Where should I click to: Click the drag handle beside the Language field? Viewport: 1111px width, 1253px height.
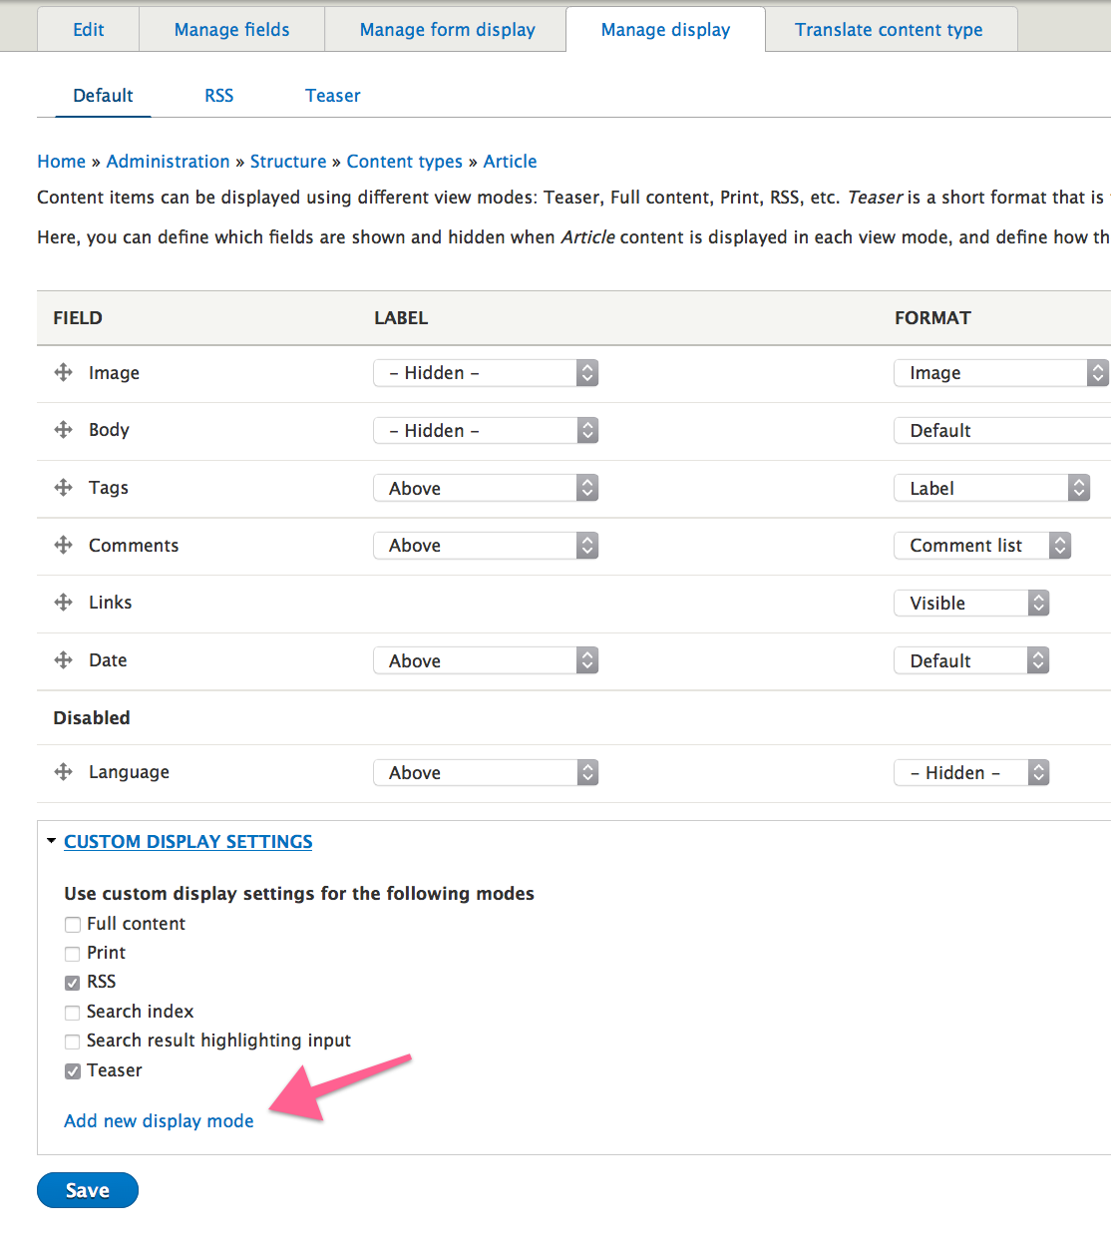(62, 772)
